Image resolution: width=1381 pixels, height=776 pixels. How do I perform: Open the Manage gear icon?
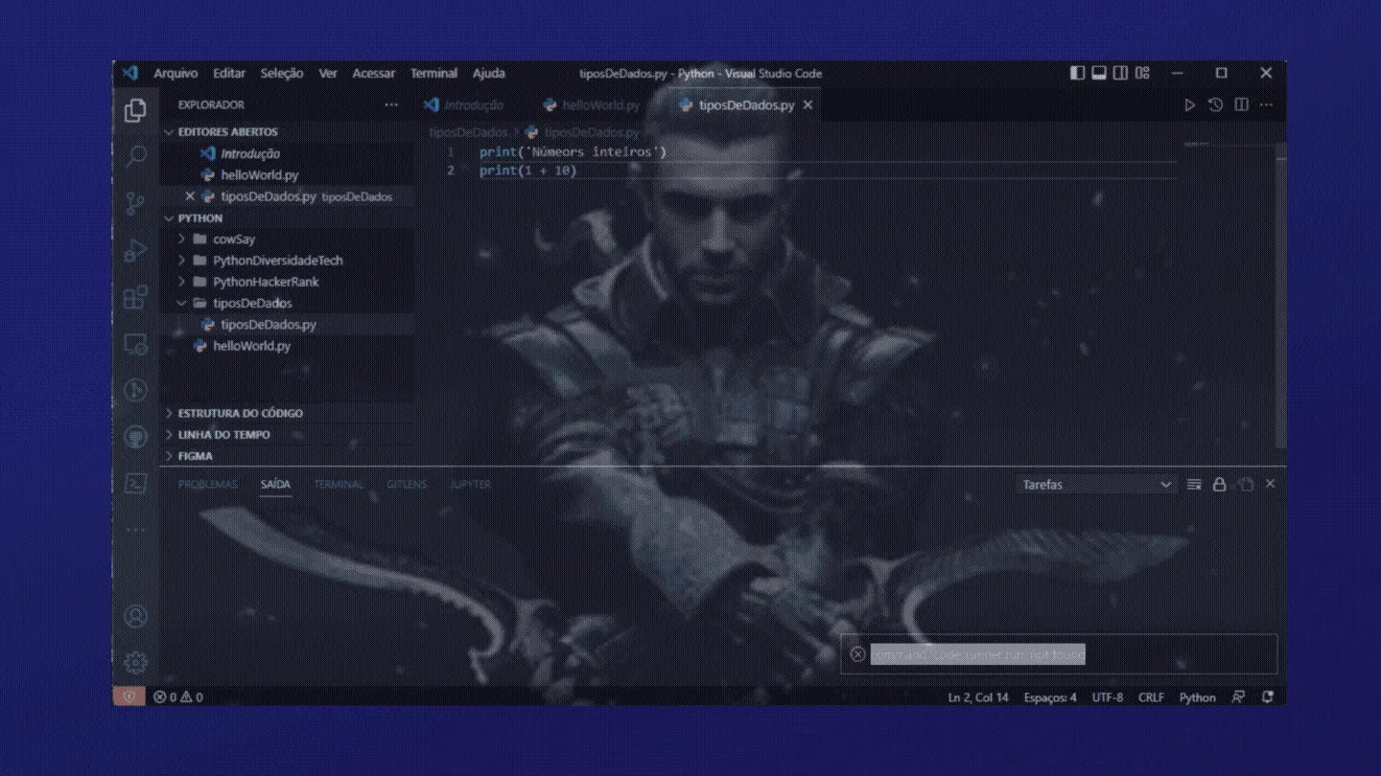(x=135, y=662)
